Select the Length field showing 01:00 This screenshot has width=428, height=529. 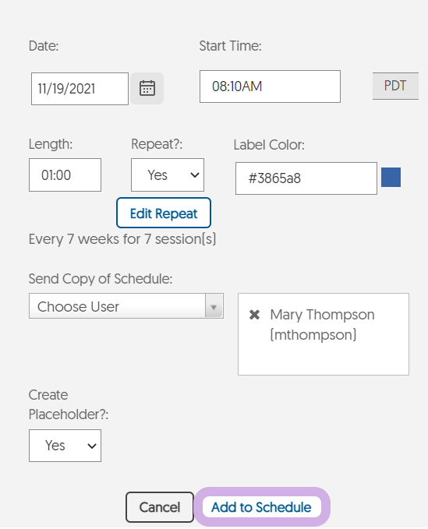coord(65,175)
